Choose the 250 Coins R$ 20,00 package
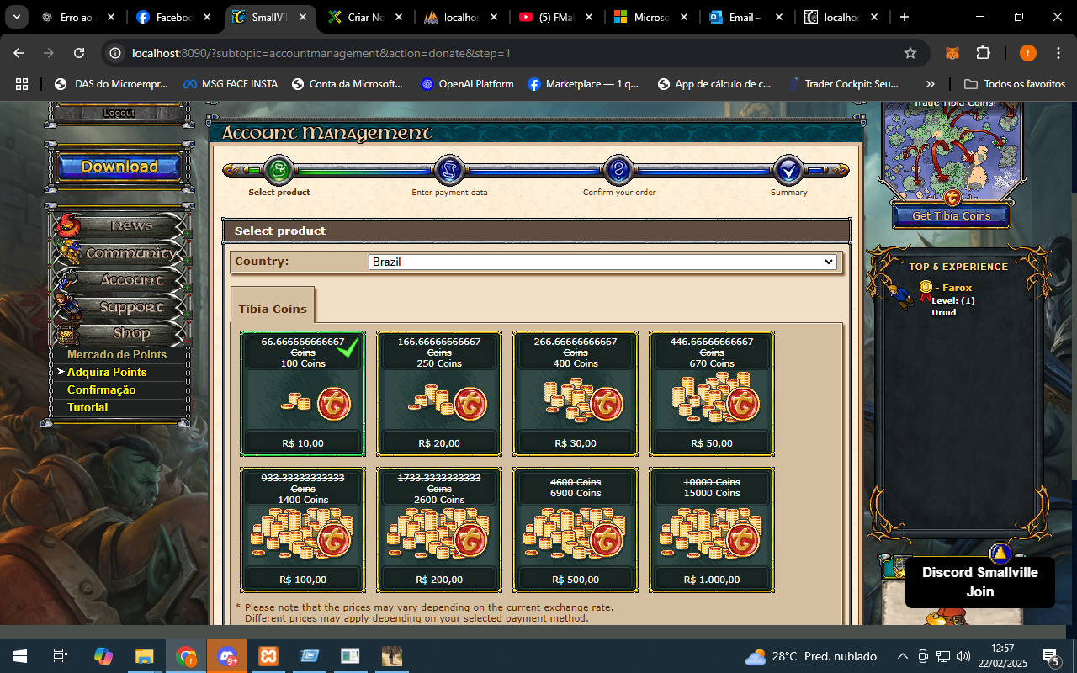The height and width of the screenshot is (673, 1077). [439, 394]
